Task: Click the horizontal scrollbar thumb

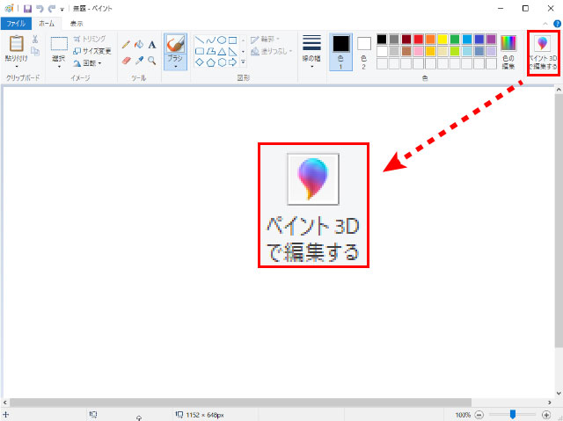Action: (240, 403)
